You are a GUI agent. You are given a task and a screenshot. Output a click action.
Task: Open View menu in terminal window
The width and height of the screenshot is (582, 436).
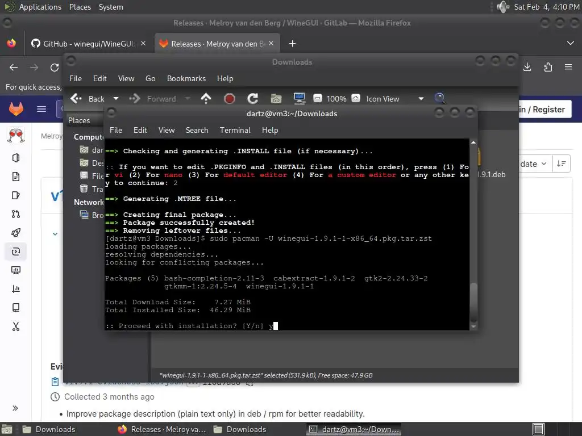[x=167, y=130]
